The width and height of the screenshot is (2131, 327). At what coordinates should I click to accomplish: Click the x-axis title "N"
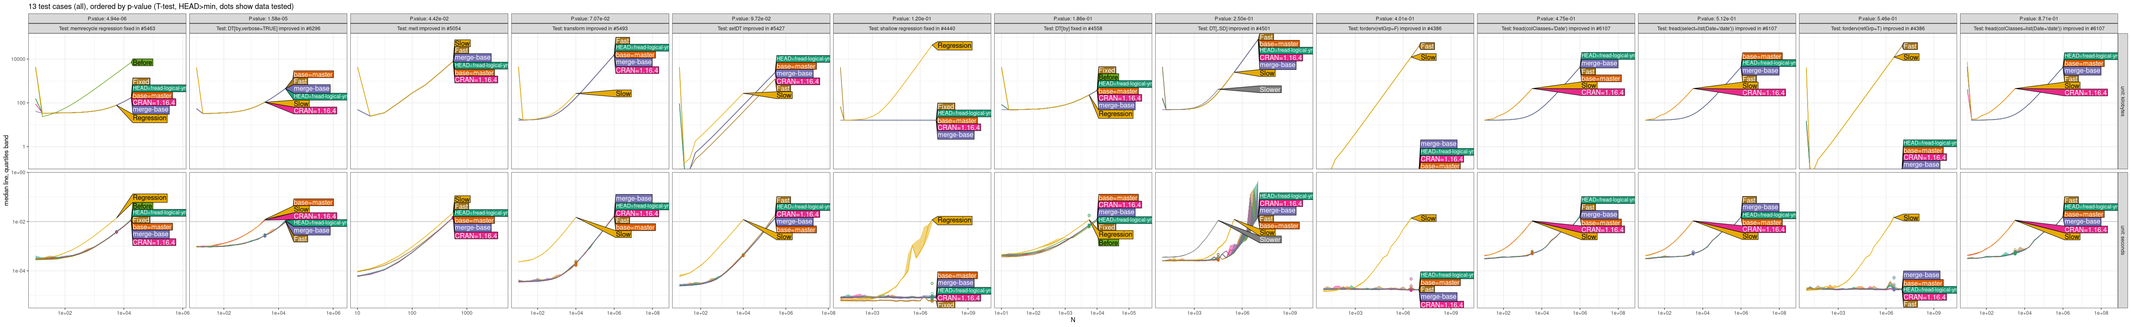pos(1073,320)
